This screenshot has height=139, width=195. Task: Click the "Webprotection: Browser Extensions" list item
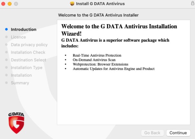pos(100,64)
